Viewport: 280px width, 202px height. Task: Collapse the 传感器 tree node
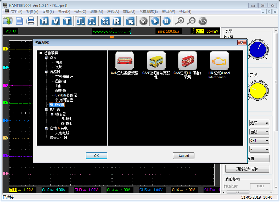pyautogui.click(x=46, y=72)
